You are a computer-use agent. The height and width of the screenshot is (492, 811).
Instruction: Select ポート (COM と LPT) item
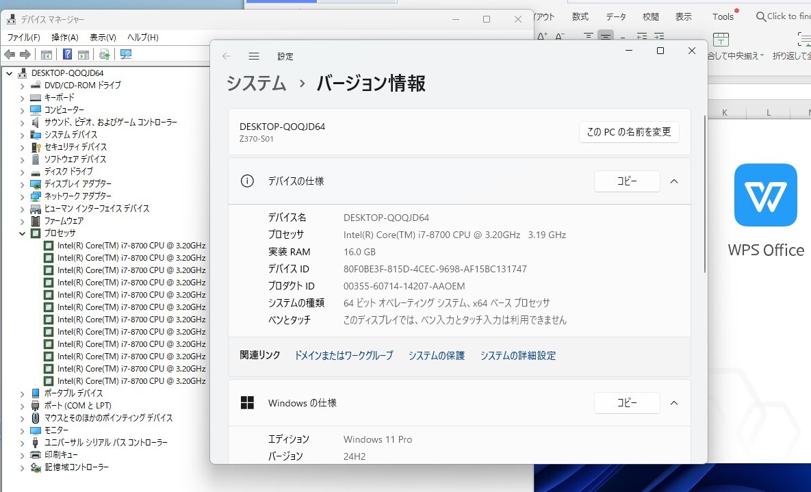(77, 406)
